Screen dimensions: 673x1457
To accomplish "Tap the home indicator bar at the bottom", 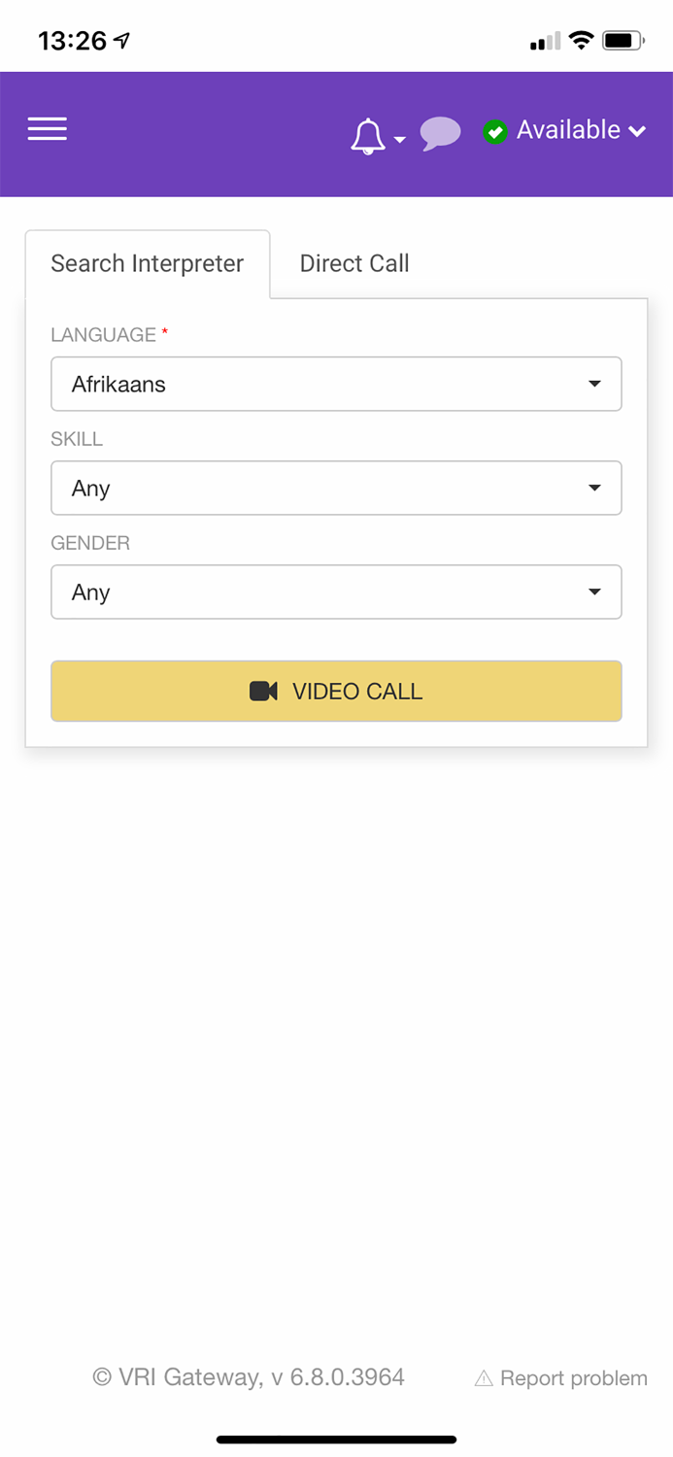I will [336, 1439].
